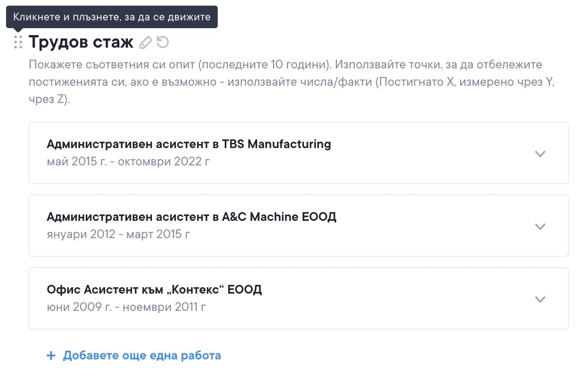Select the title Административен асистент в A&C Machine
The width and height of the screenshot is (587, 375).
[191, 217]
